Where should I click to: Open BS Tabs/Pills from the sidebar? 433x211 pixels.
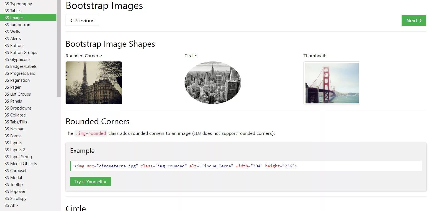tap(16, 122)
